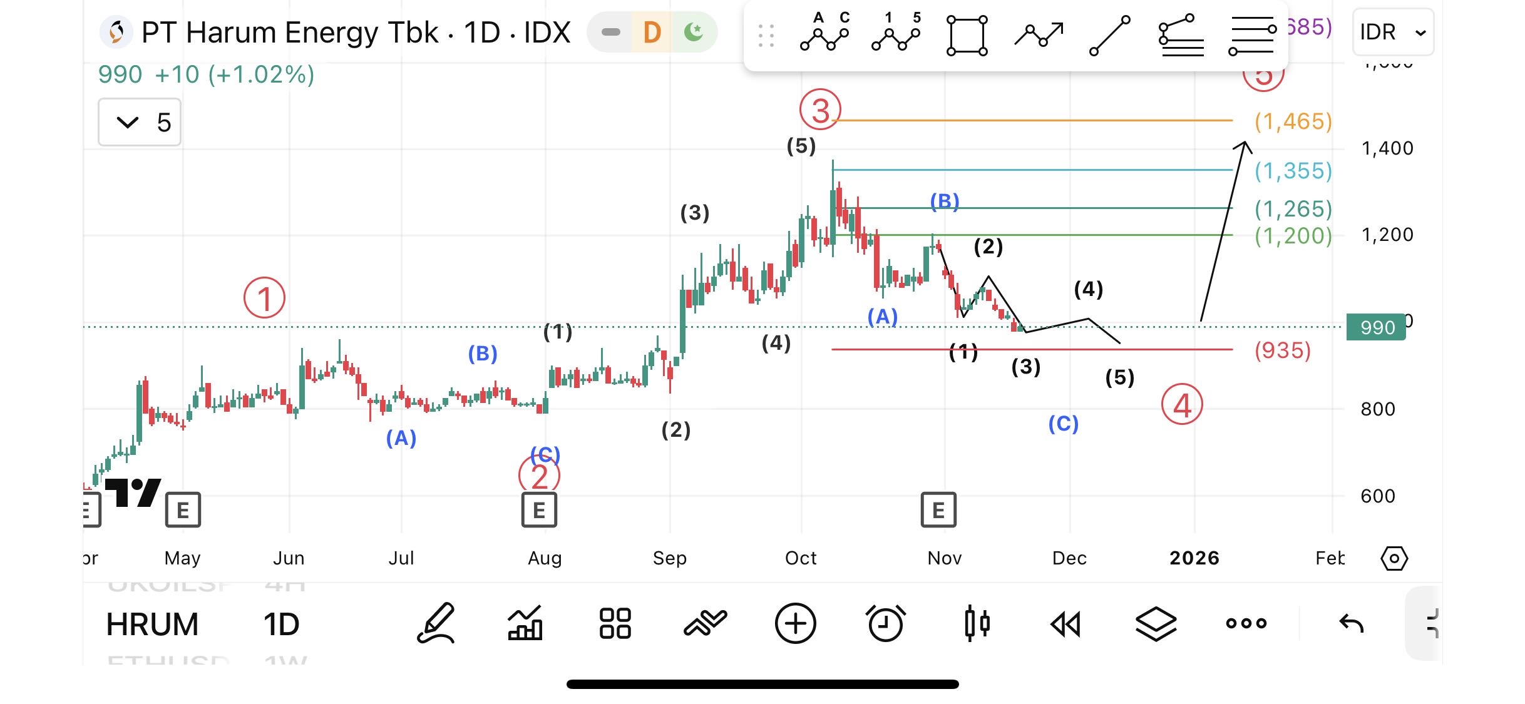Viewport: 1525px width, 704px height.
Task: Choose the rectangle drawing tool
Action: coord(967,36)
